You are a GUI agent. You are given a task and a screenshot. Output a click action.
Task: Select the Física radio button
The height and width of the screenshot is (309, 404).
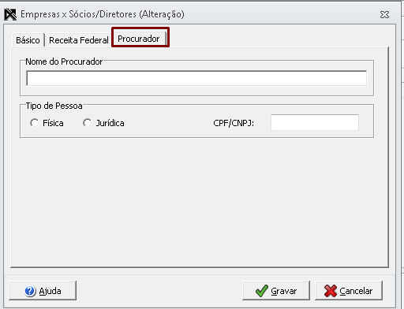tap(34, 123)
